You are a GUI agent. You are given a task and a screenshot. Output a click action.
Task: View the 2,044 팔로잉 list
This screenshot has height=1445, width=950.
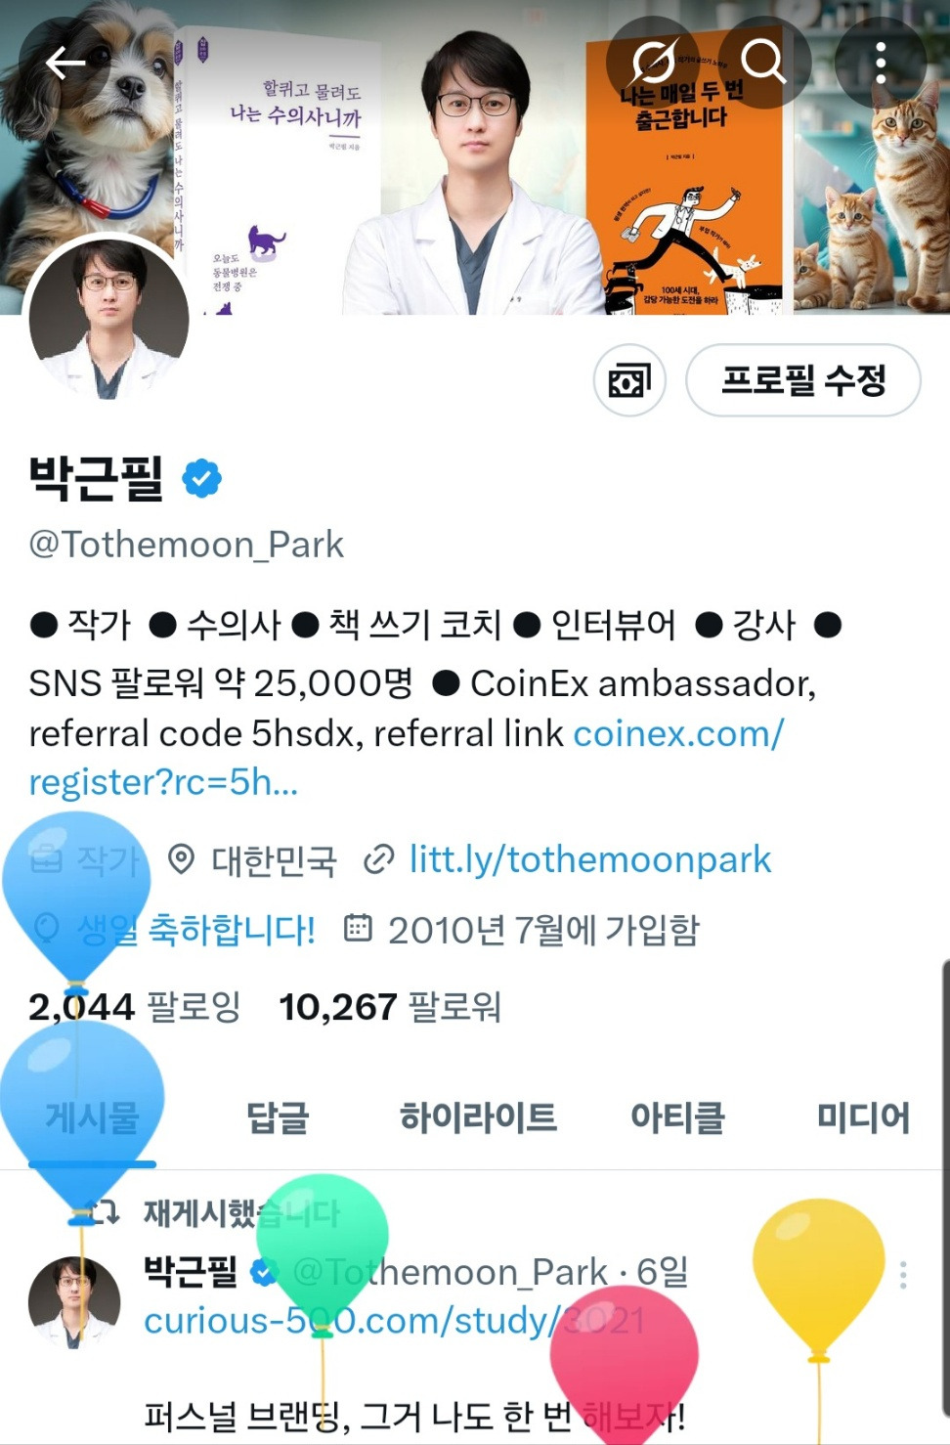tap(135, 1006)
